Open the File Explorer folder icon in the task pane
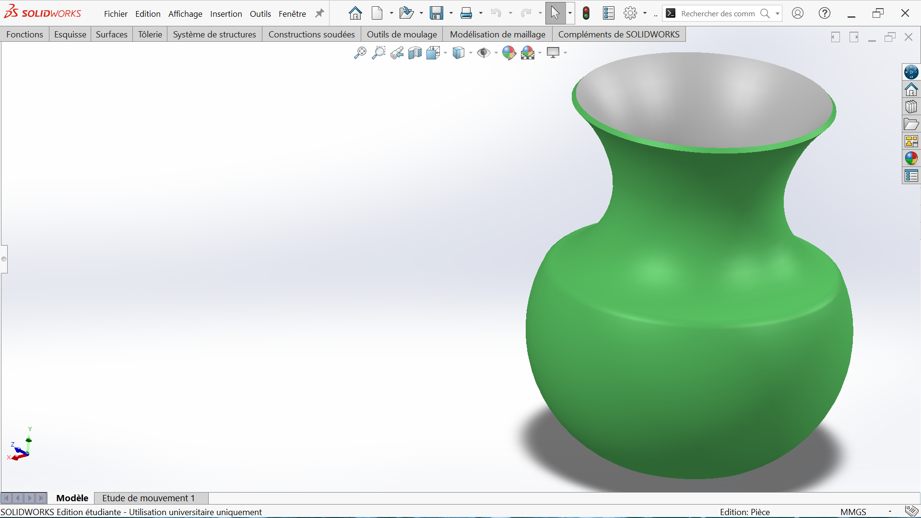Image resolution: width=921 pixels, height=518 pixels. (911, 124)
